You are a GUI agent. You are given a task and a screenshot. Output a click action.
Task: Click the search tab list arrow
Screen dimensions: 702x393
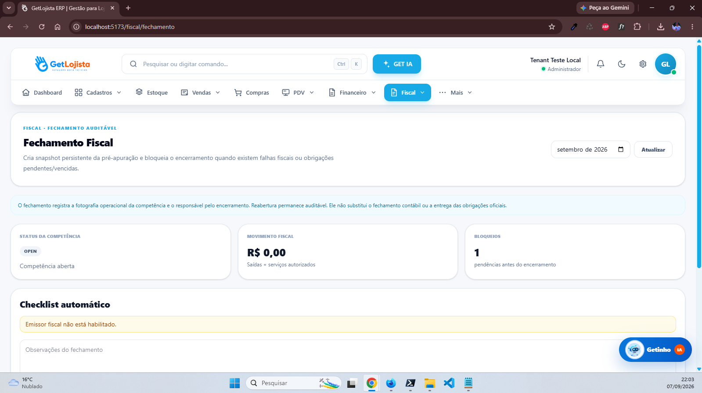tap(9, 8)
